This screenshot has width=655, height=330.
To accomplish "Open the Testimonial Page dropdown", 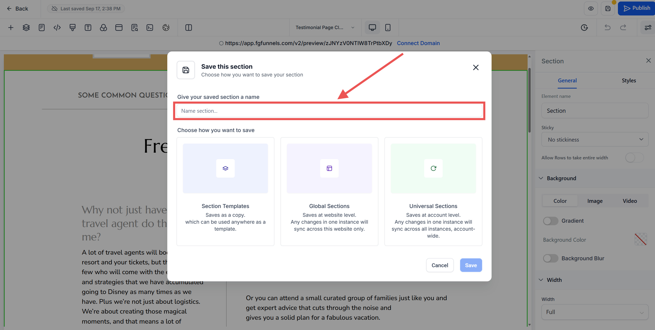I will tap(325, 28).
